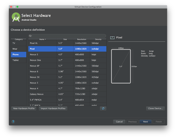The width and height of the screenshot is (176, 138).
Task: Click the Pixel device outline preview
Action: (121, 66)
